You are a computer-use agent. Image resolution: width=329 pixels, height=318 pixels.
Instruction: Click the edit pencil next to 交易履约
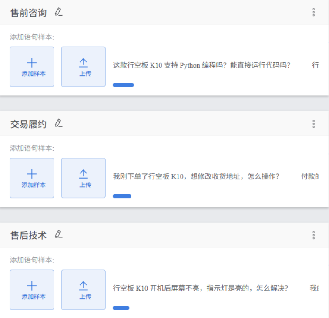pos(59,124)
